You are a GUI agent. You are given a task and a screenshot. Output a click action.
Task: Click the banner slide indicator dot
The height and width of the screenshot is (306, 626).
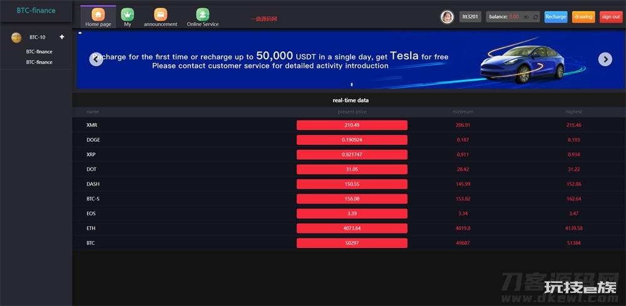coord(352,84)
